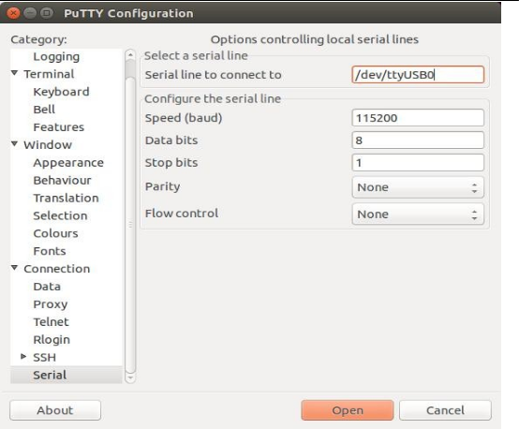Select Rlogin settings
This screenshot has width=519, height=429.
click(52, 340)
